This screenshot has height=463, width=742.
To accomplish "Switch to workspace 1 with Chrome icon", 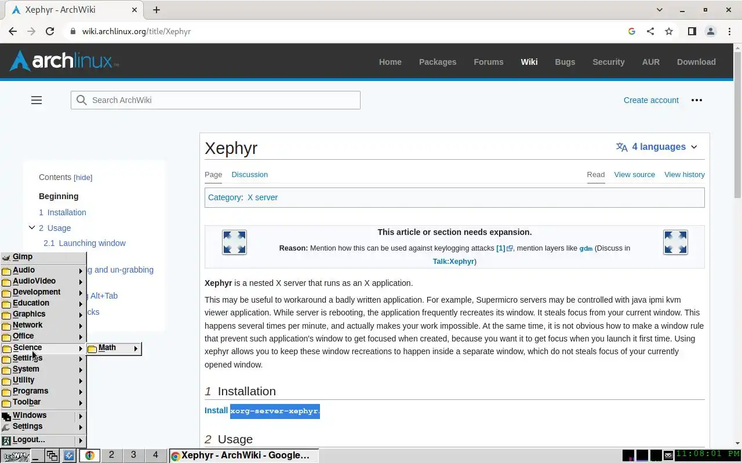I will coord(89,455).
